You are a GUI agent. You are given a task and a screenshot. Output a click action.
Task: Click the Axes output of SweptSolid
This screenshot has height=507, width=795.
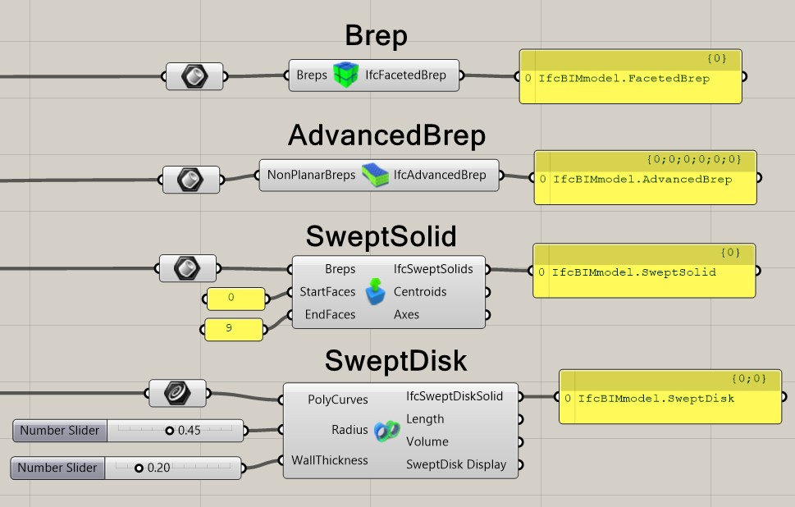[406, 314]
